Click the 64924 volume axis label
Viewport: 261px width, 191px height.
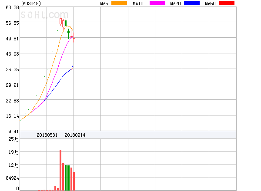click(x=12, y=178)
